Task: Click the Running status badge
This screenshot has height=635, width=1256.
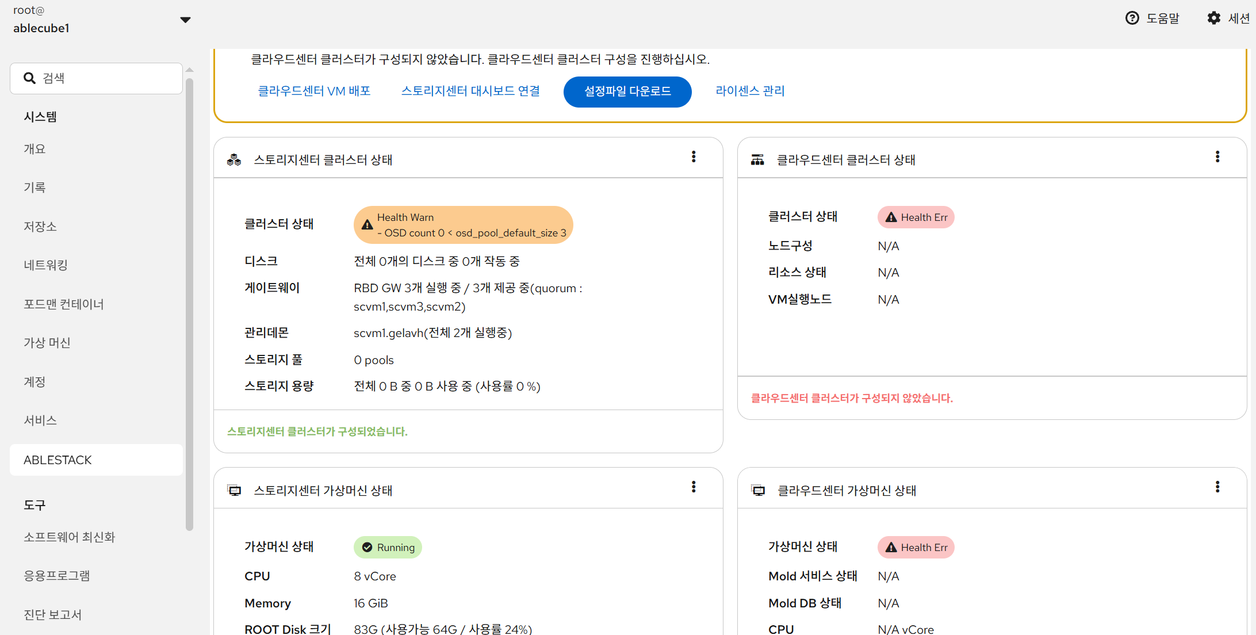Action: pyautogui.click(x=388, y=548)
